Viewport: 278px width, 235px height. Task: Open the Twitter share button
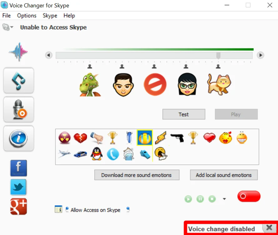pos(18,187)
